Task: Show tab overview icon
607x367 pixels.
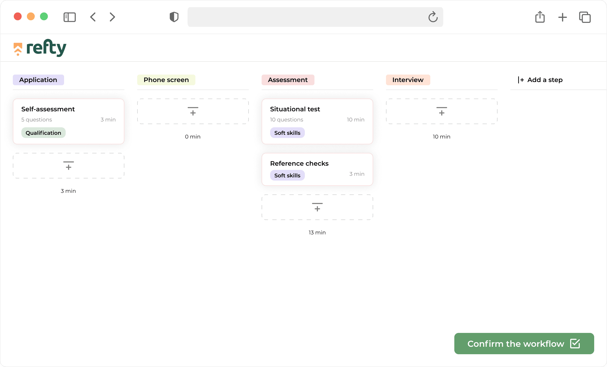Action: click(x=585, y=17)
